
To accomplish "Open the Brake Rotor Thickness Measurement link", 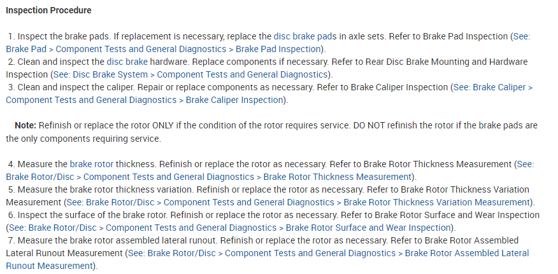I will coord(209,176).
